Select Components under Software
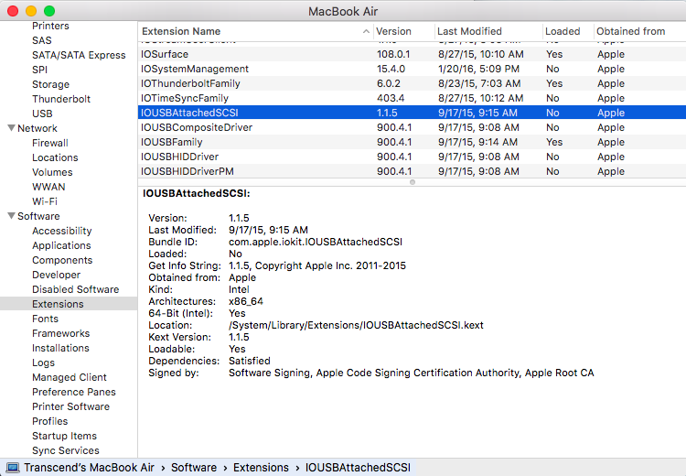The height and width of the screenshot is (476, 686). [62, 260]
